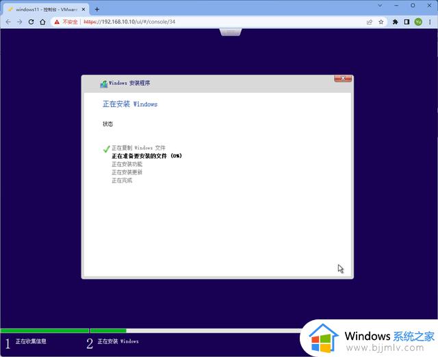Reload the console page

(x=31, y=22)
